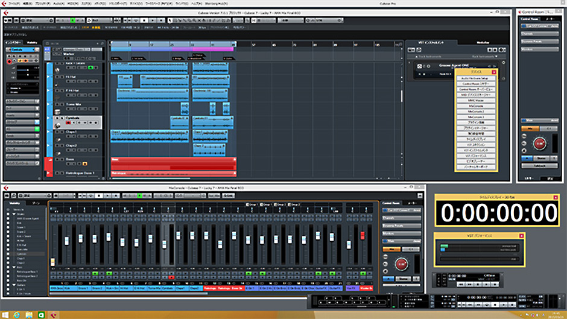Click red volume knob in Control Room window
This screenshot has width=567, height=319.
539,144
